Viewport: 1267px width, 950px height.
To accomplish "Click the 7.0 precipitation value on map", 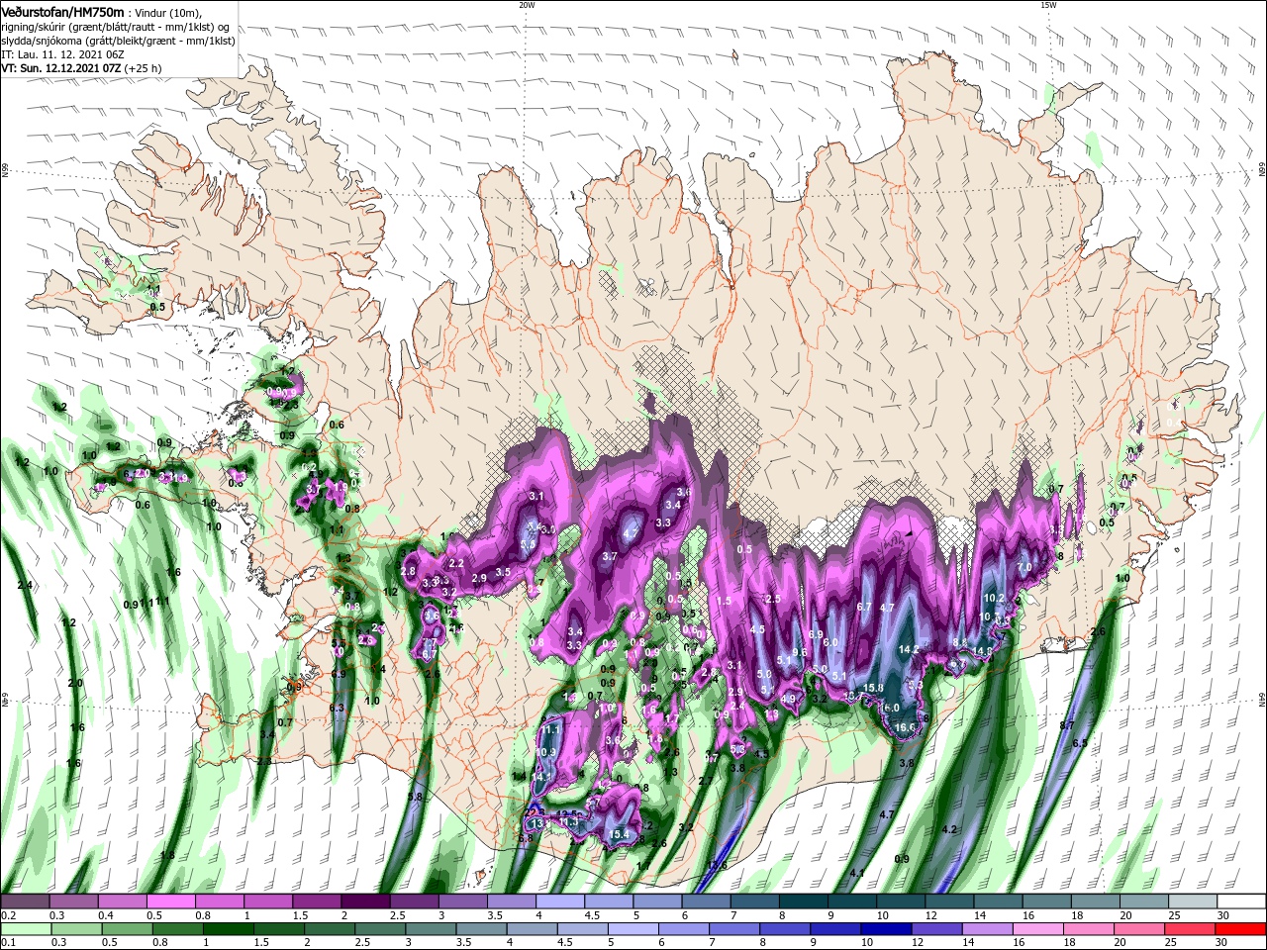I will click(1024, 567).
